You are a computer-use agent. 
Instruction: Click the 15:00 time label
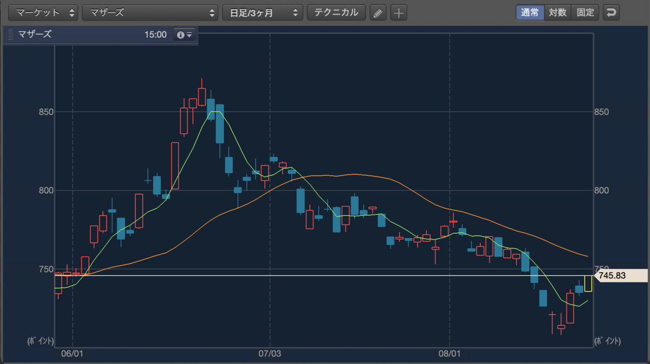pos(155,35)
